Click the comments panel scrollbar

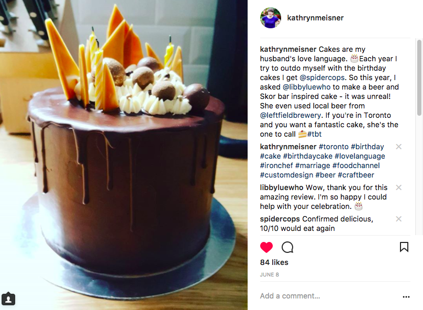(x=419, y=78)
